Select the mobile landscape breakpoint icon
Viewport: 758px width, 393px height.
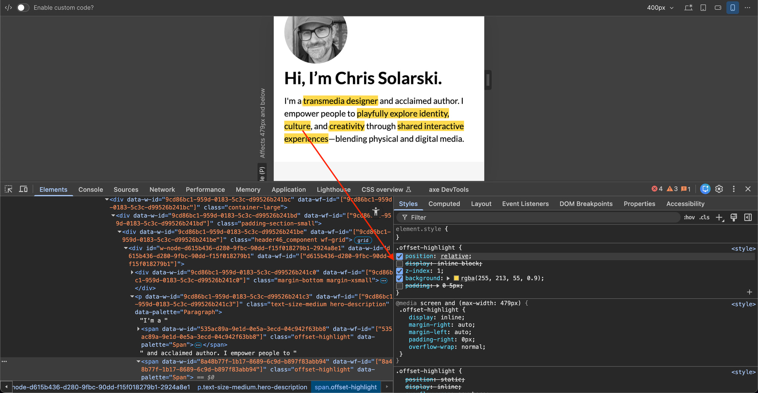(718, 8)
